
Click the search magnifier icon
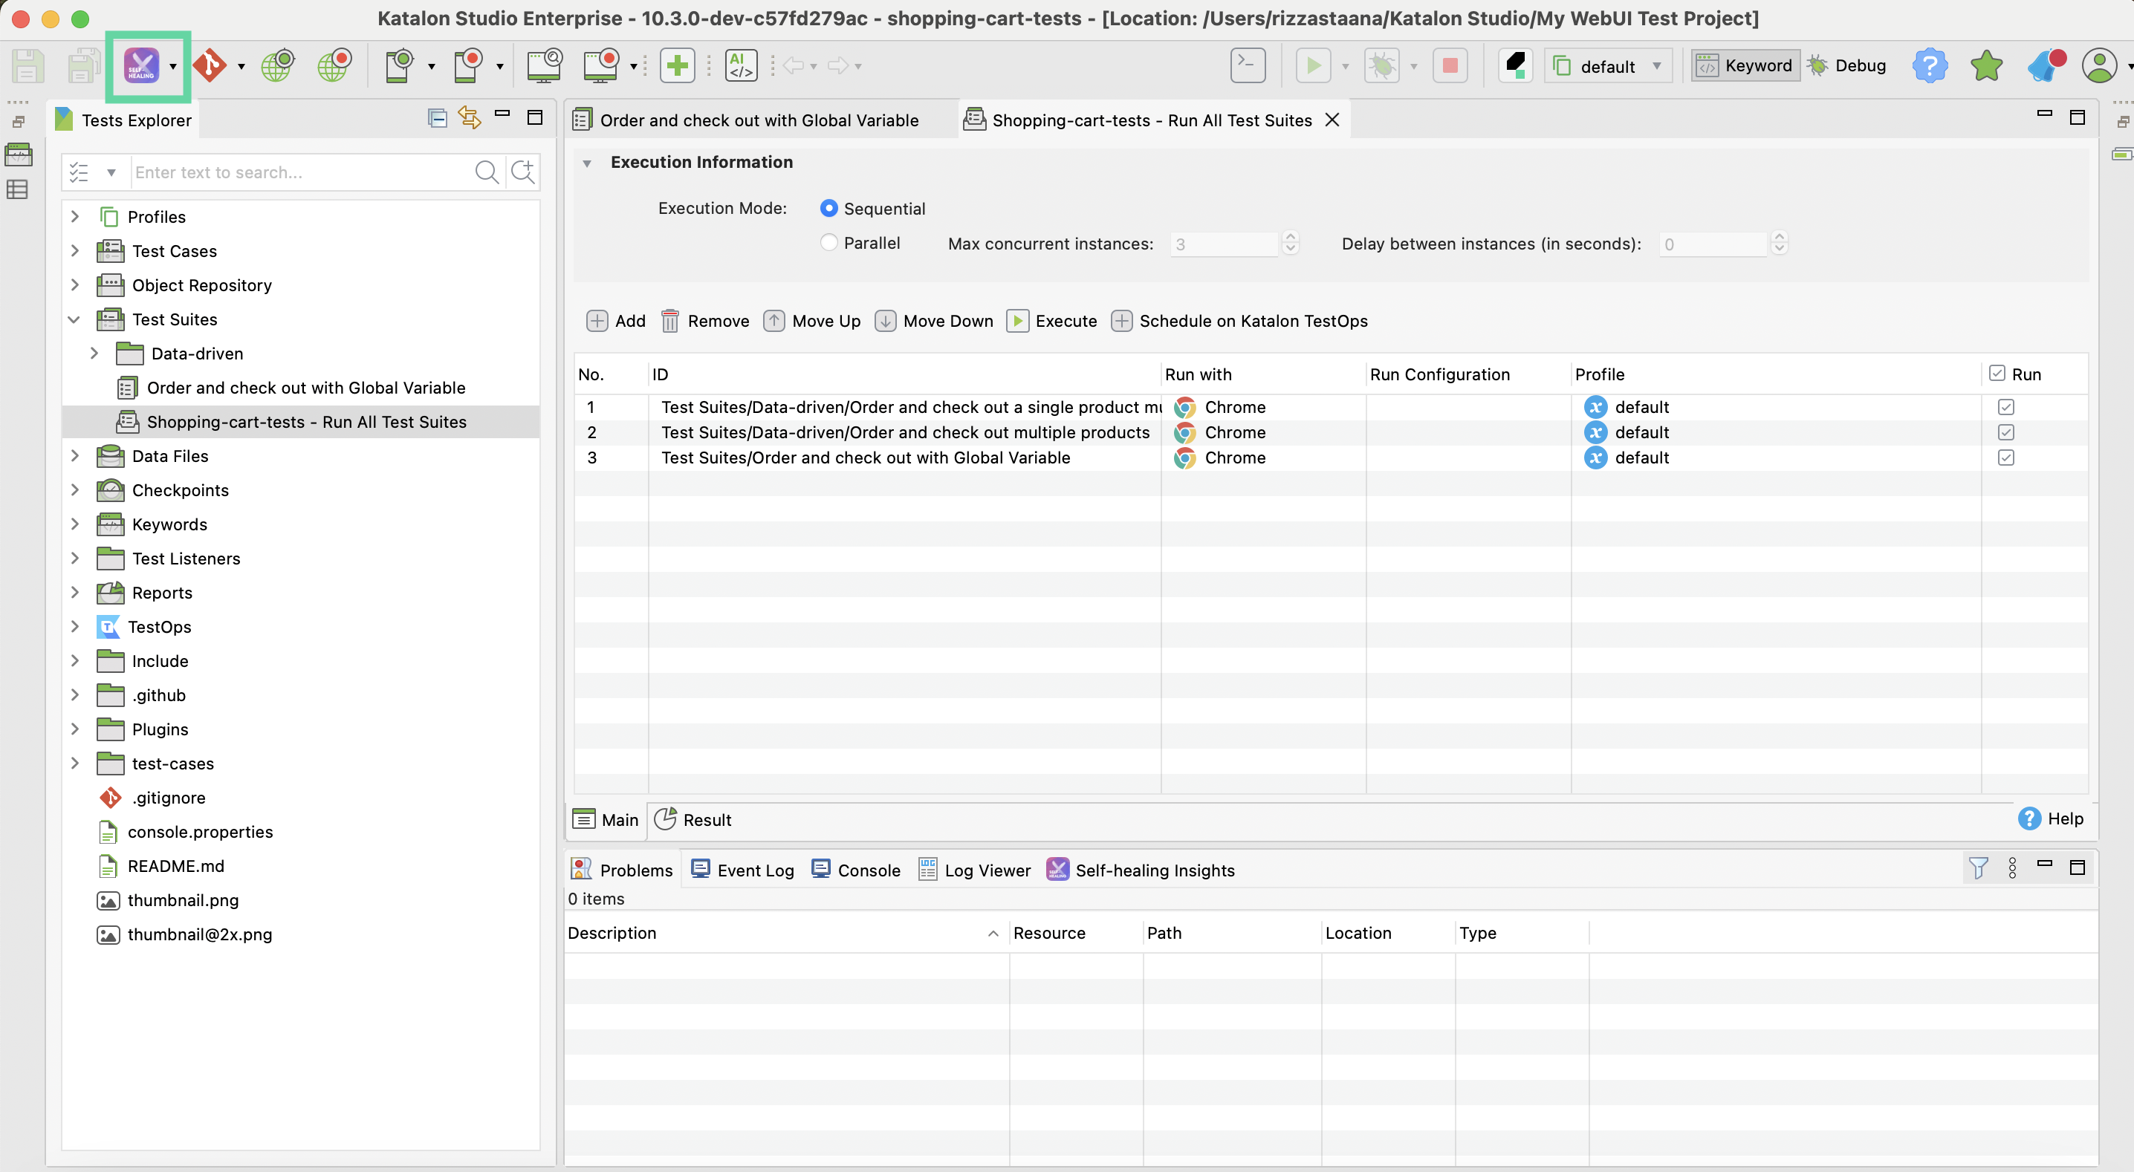[x=487, y=172]
